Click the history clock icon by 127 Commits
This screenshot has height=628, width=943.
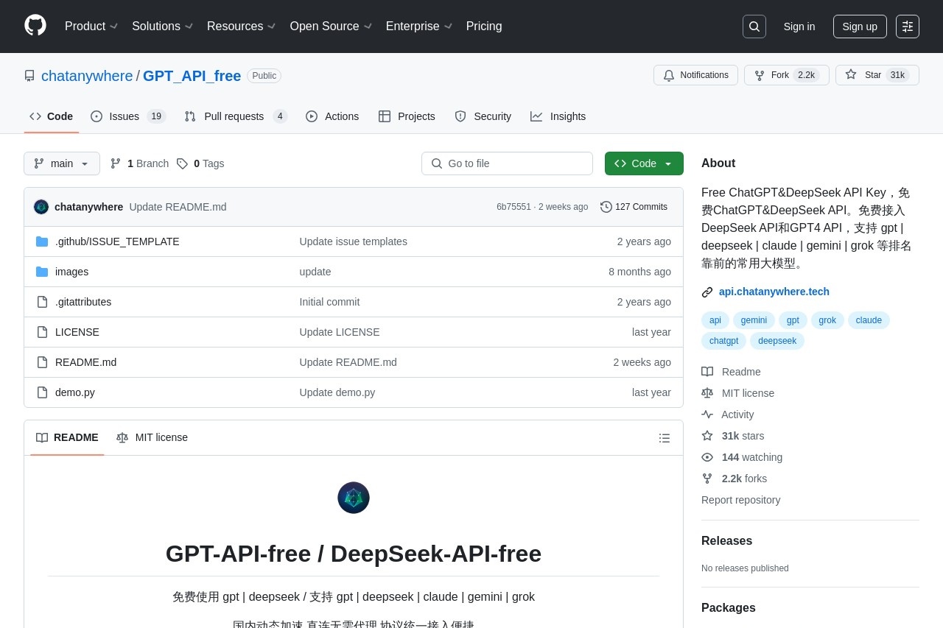click(x=606, y=207)
